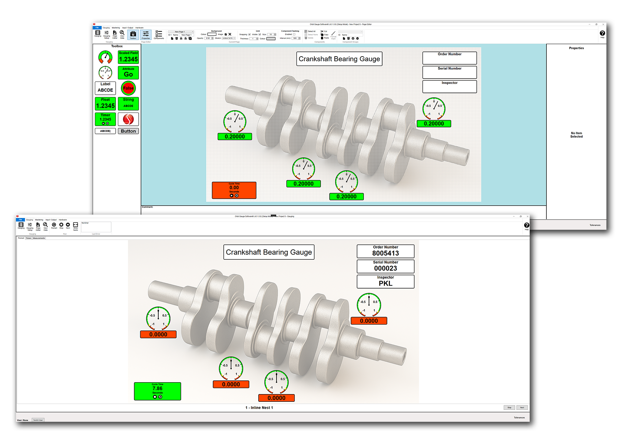Click the Next icon in the Run group
Screen dimensions: 622x444
[68, 225]
